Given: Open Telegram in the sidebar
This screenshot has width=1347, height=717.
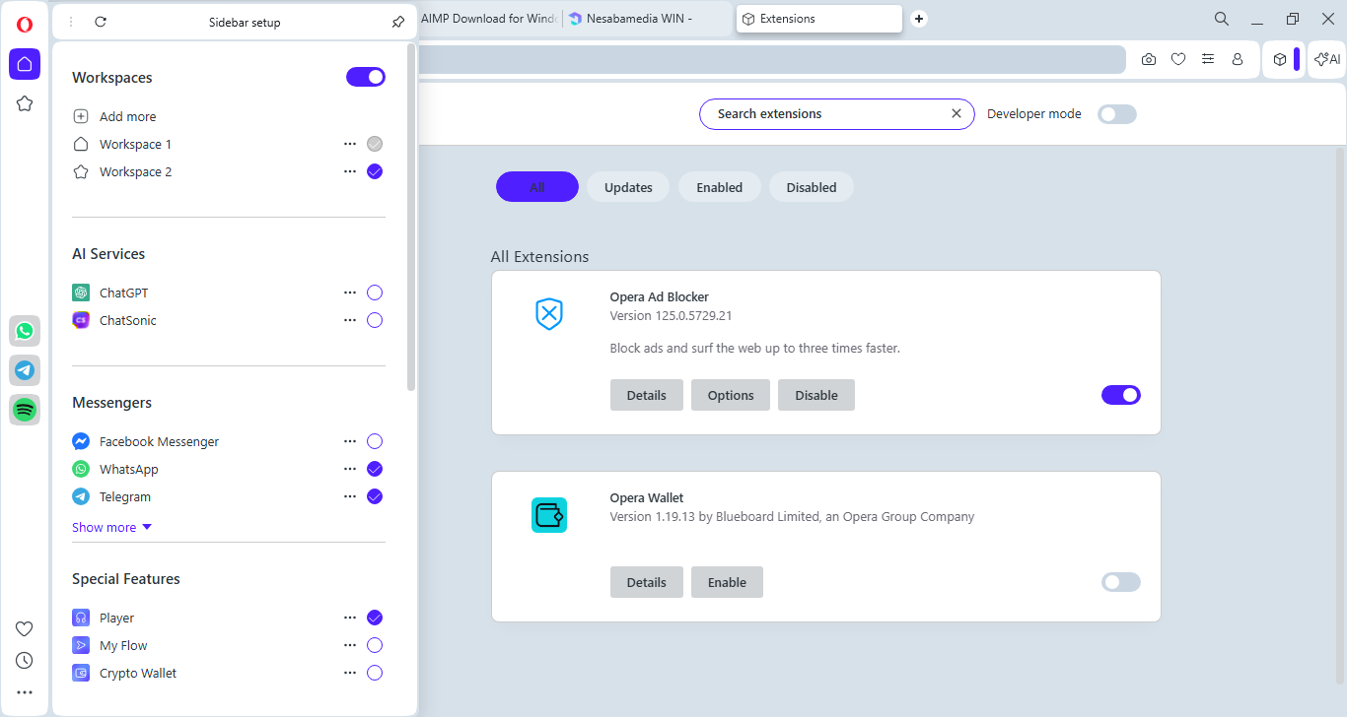Looking at the screenshot, I should pyautogui.click(x=25, y=370).
